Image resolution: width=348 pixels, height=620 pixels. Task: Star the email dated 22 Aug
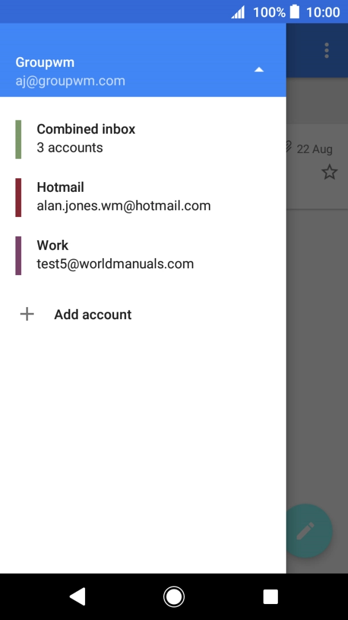click(x=329, y=171)
